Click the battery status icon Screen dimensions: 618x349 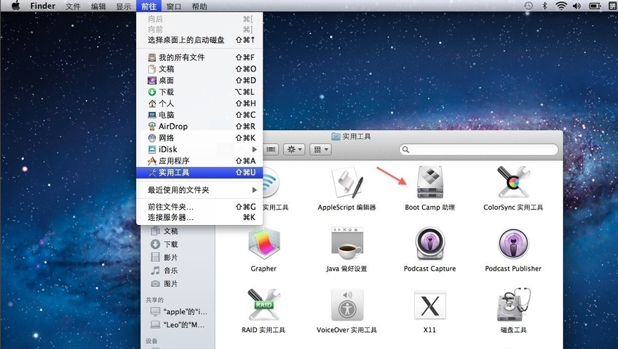[595, 6]
